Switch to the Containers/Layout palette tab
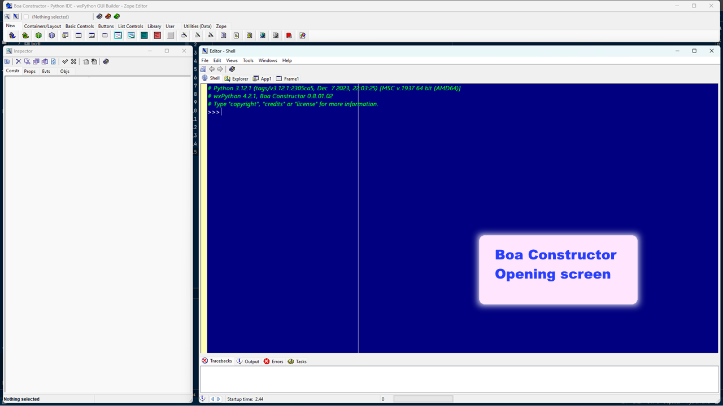The width and height of the screenshot is (723, 406). tap(42, 27)
